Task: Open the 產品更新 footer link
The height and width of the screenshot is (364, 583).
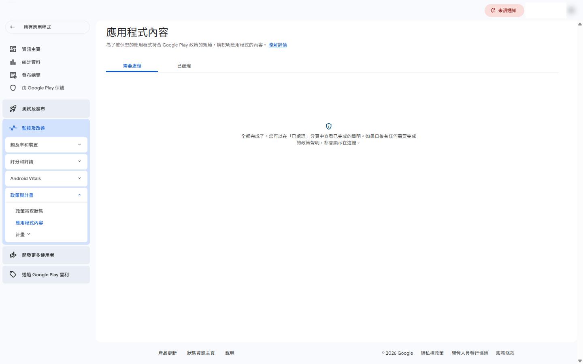Action: click(x=168, y=353)
